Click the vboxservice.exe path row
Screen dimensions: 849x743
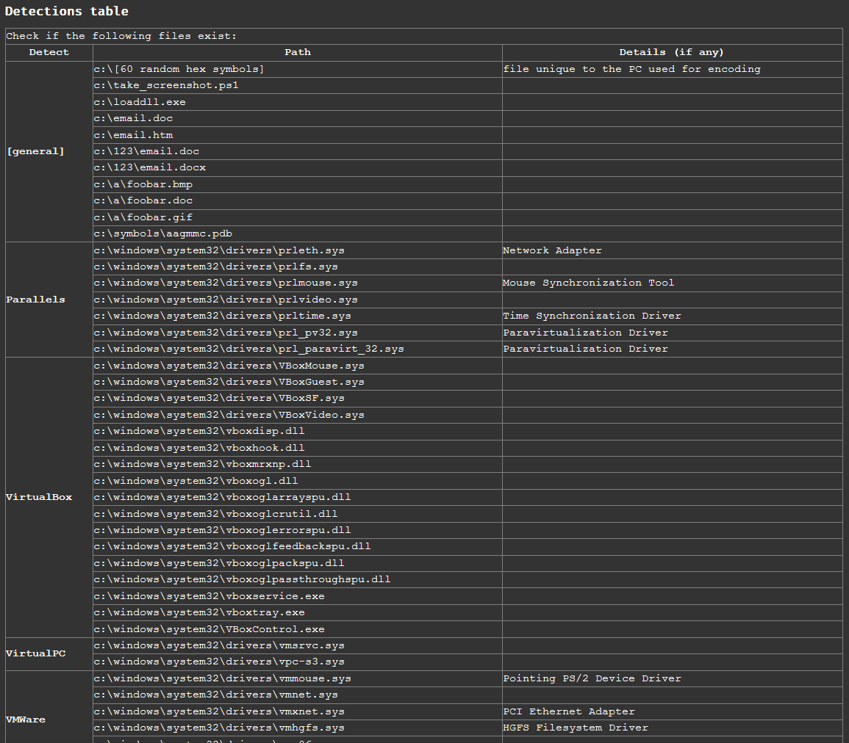pyautogui.click(x=209, y=596)
